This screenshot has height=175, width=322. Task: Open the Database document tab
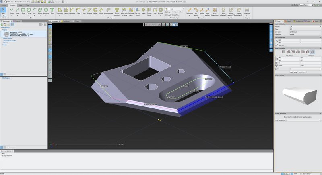pyautogui.click(x=66, y=20)
